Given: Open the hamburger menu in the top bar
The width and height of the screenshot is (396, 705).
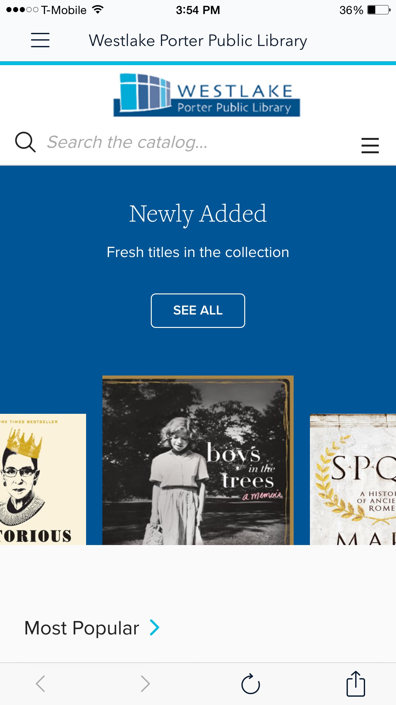Looking at the screenshot, I should [40, 40].
